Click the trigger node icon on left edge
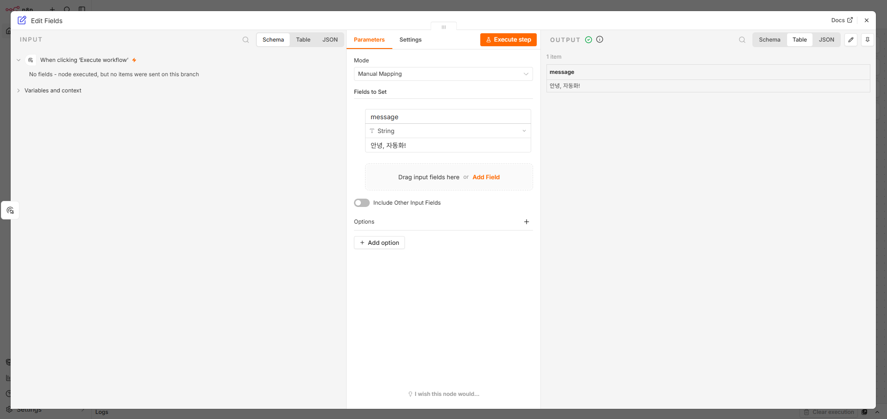 click(10, 210)
